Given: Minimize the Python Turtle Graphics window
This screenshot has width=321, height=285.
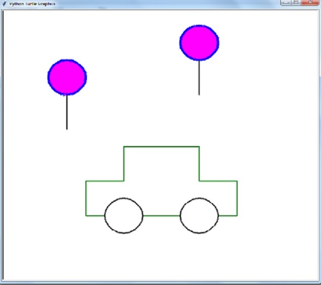Looking at the screenshot, I should pos(286,3).
